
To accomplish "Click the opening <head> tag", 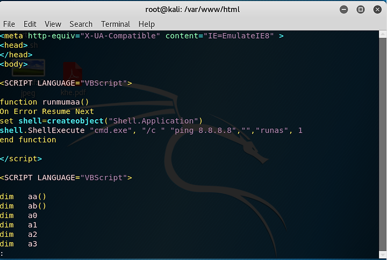I will tap(14, 45).
